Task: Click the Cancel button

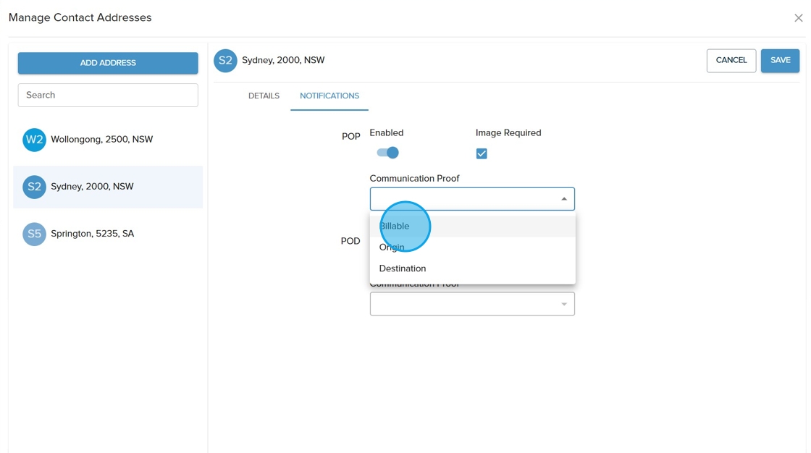Action: click(x=731, y=61)
